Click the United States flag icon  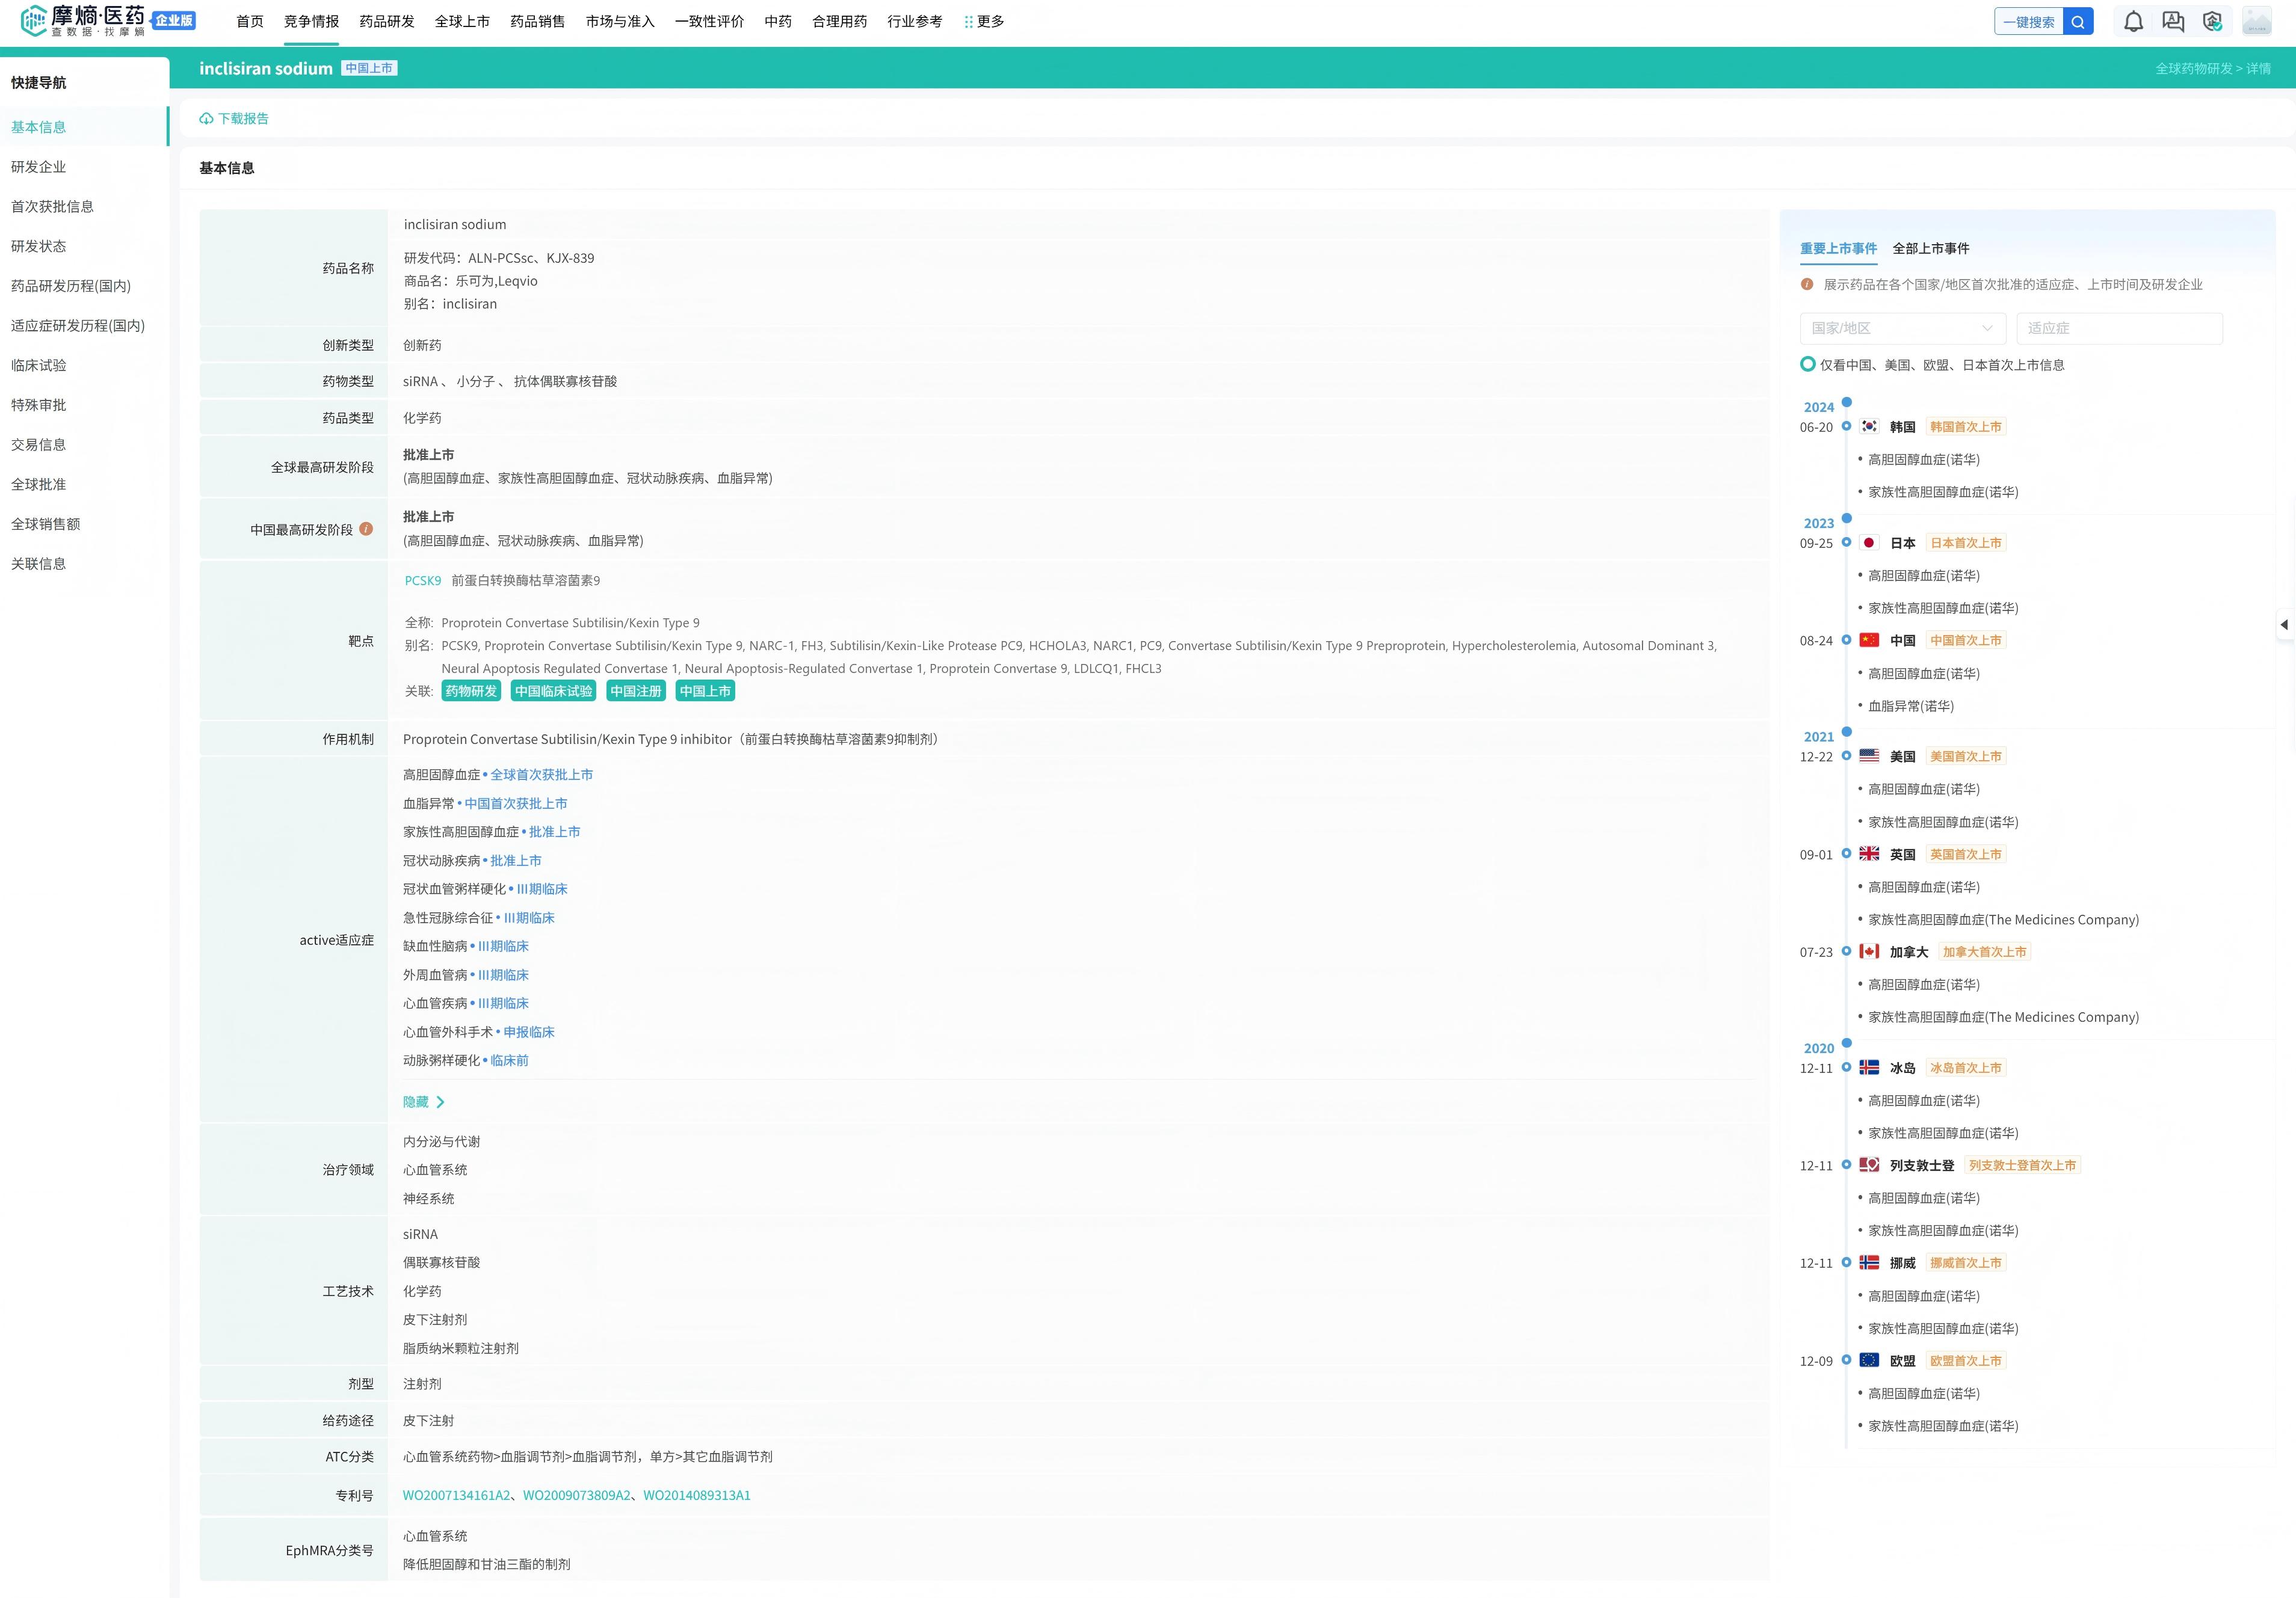1869,757
